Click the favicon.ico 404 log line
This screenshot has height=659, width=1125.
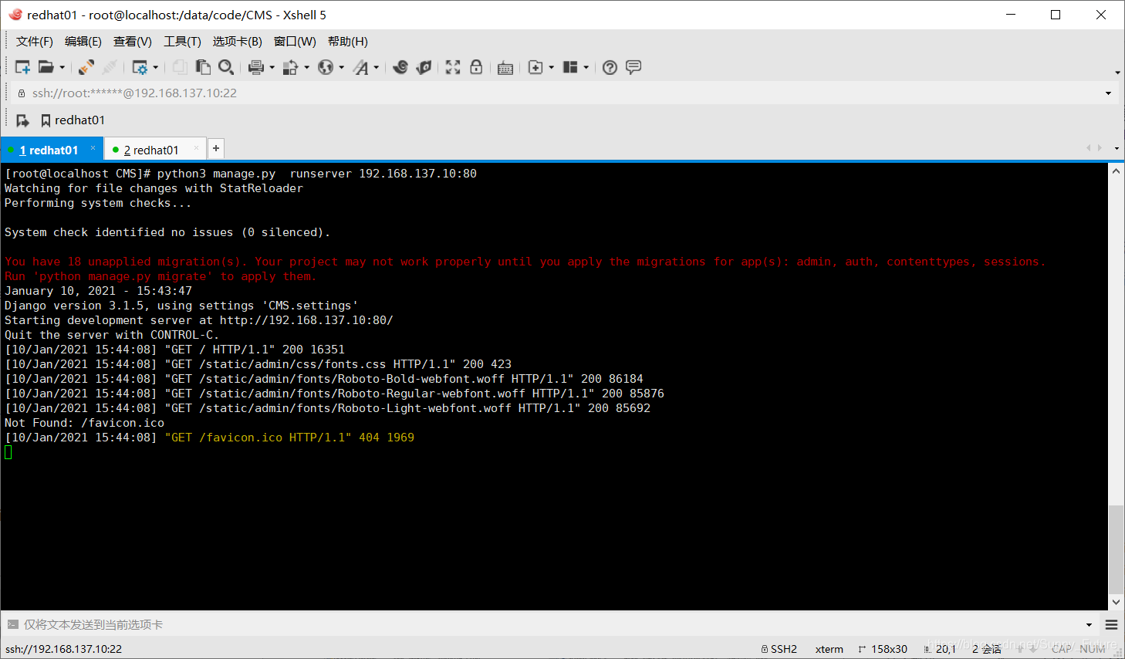(x=210, y=438)
